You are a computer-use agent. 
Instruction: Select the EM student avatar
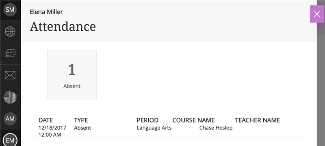(10, 140)
